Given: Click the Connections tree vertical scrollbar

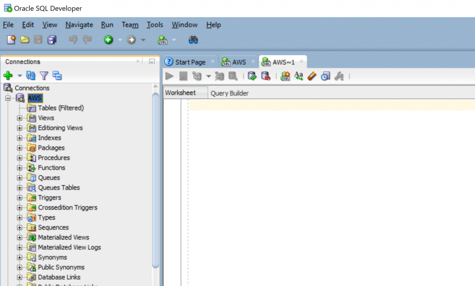Looking at the screenshot, I should (155, 180).
